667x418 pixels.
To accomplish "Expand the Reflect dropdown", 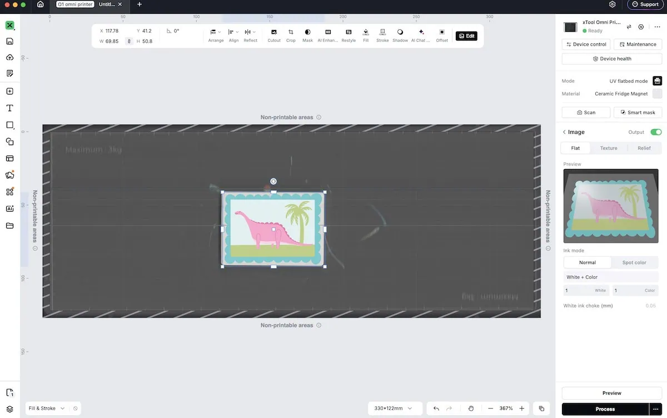I will (251, 36).
